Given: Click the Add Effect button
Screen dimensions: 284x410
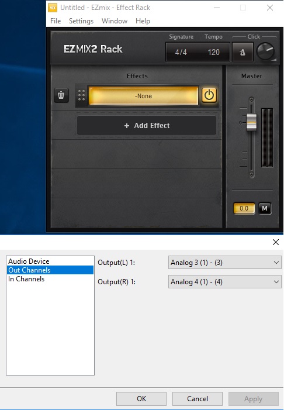Looking at the screenshot, I should tap(147, 126).
